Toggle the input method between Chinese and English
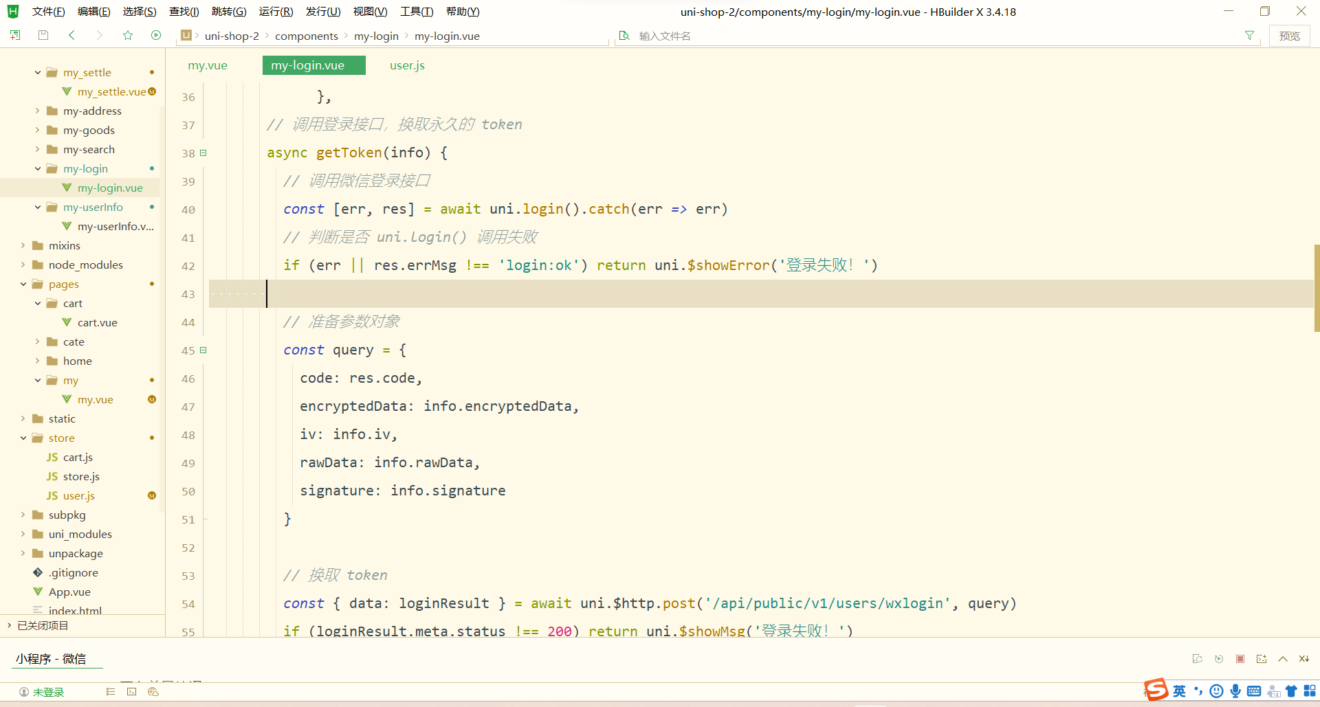Image resolution: width=1320 pixels, height=707 pixels. pos(1179,691)
